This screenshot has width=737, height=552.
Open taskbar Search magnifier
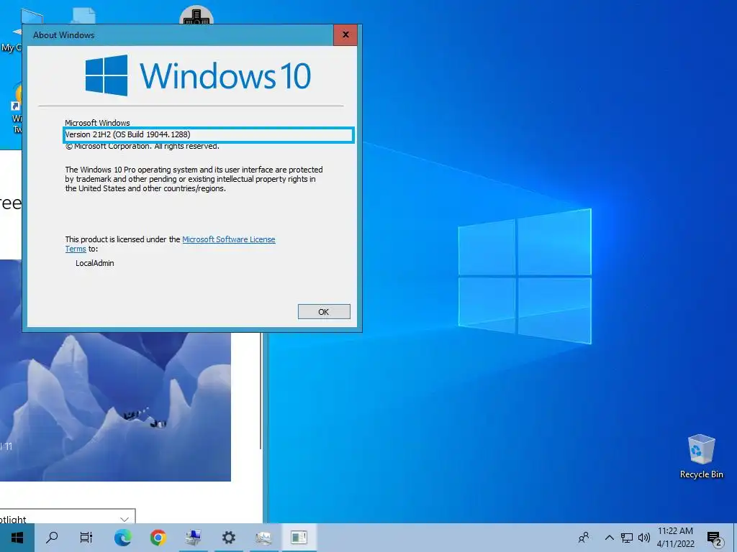(52, 538)
